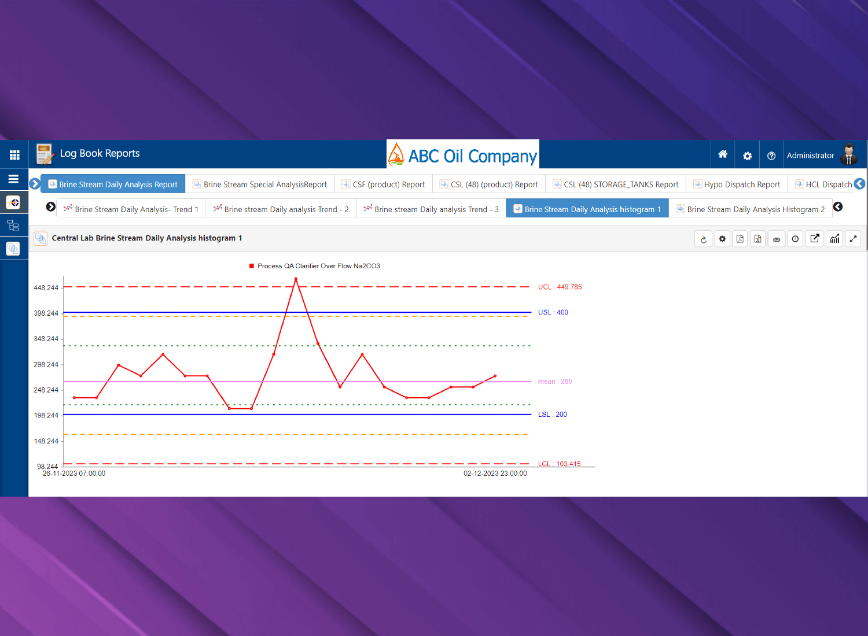Viewport: 868px width, 636px height.
Task: Open report in new window icon
Action: (x=815, y=239)
